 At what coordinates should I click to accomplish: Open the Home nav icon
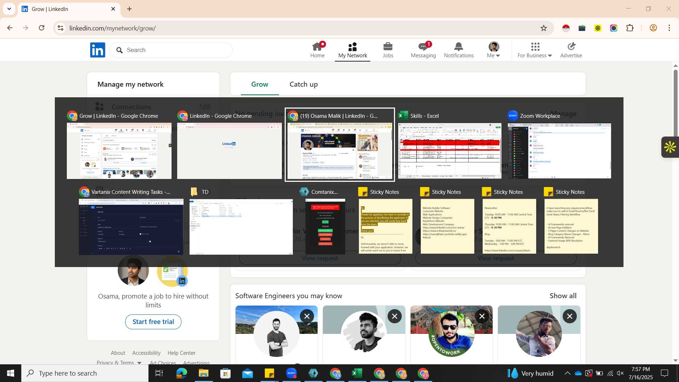pyautogui.click(x=317, y=50)
